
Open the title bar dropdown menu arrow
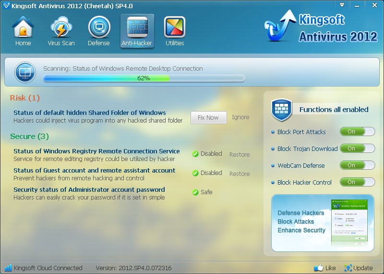click(342, 5)
